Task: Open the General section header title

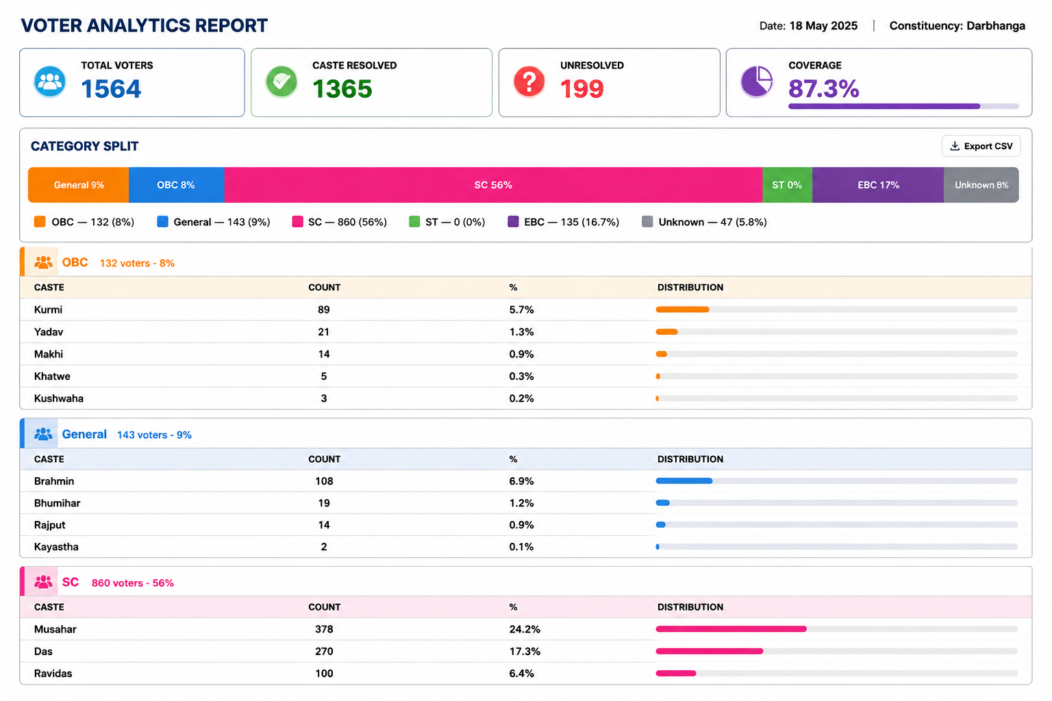Action: point(84,434)
